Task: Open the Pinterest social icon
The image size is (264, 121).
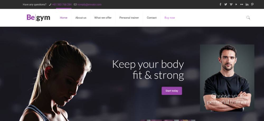Action: tap(252, 4)
